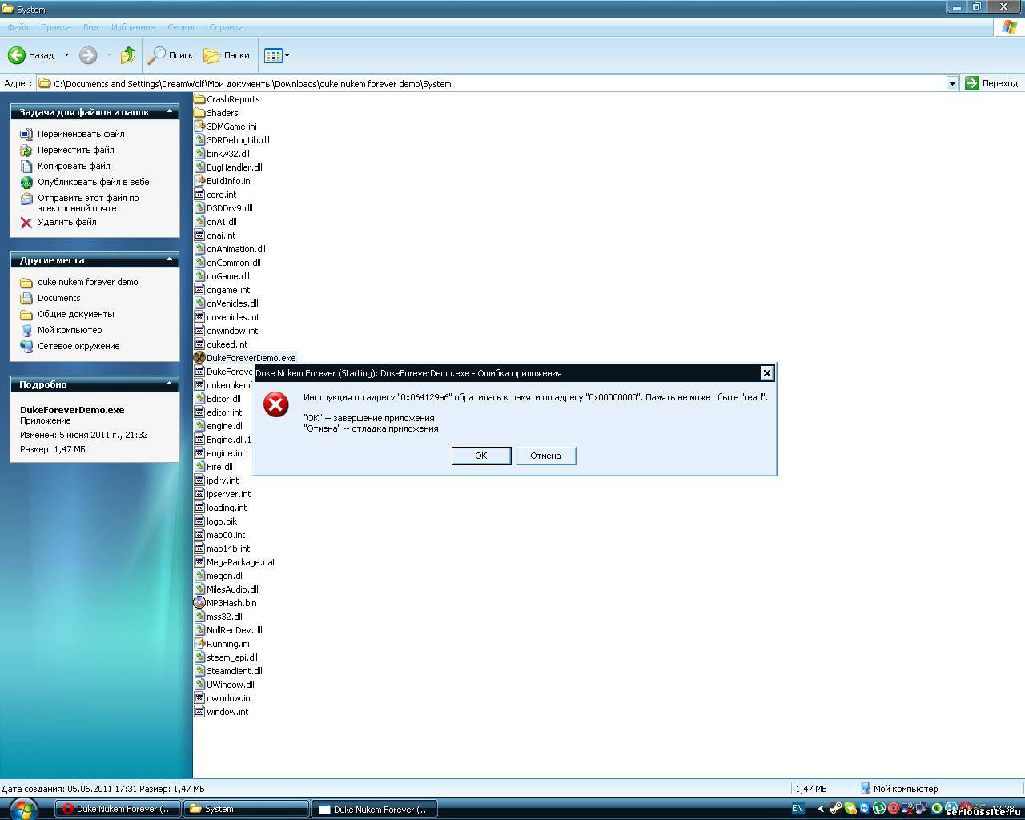The width and height of the screenshot is (1025, 820).
Task: Click the Назад back arrow button
Action: (x=31, y=55)
